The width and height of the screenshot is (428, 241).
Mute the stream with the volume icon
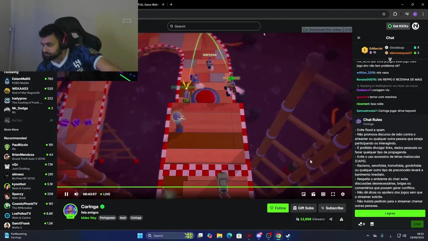point(76,194)
